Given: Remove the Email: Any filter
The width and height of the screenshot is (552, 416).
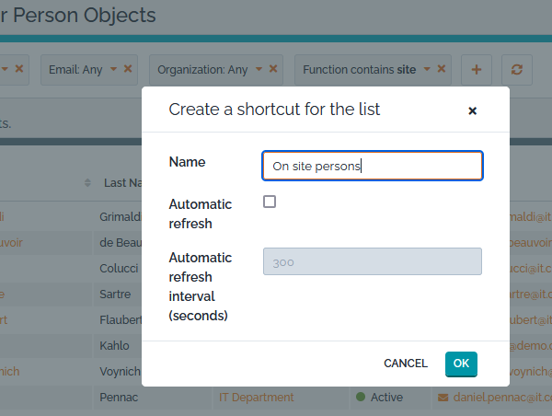Looking at the screenshot, I should click(128, 69).
